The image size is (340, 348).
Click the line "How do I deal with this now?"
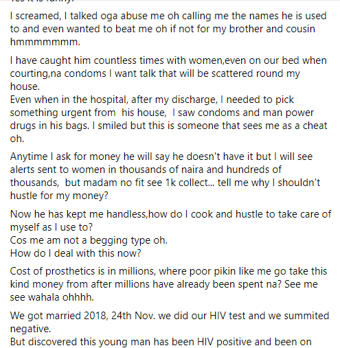[x=76, y=253]
